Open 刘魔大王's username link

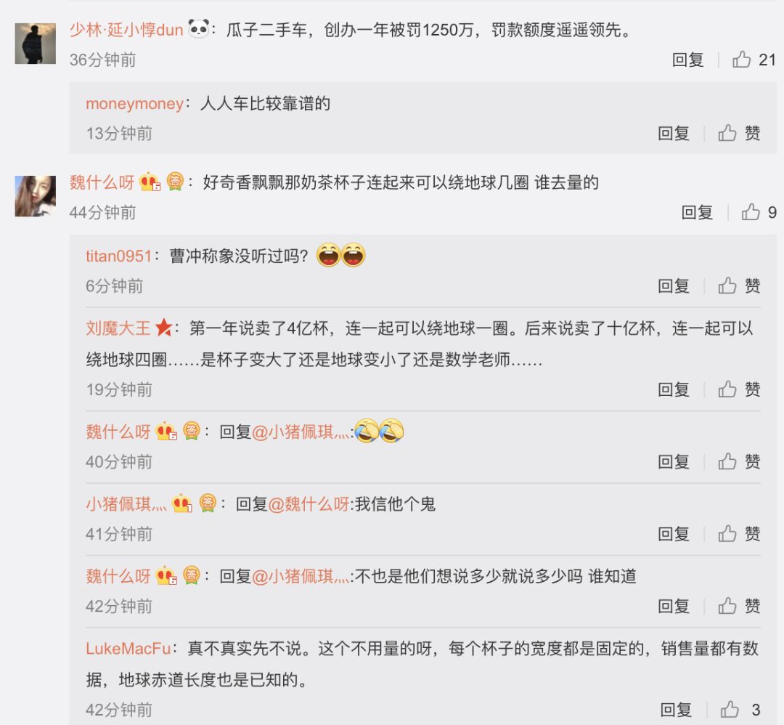point(118,328)
